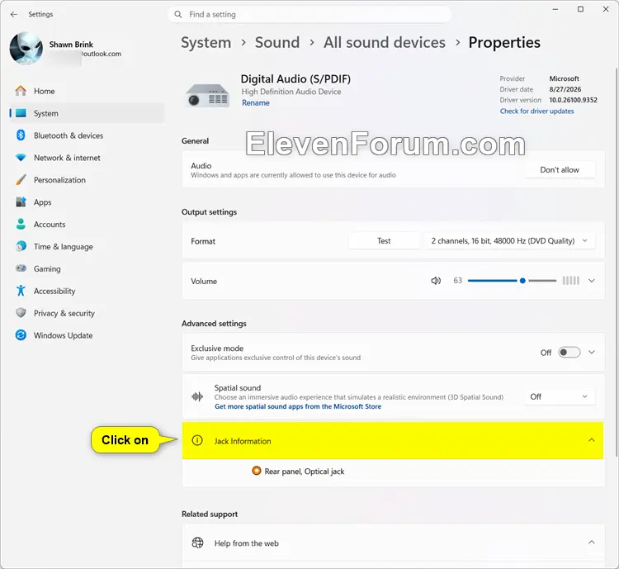Click the Personalization paintbrush icon

pos(21,180)
